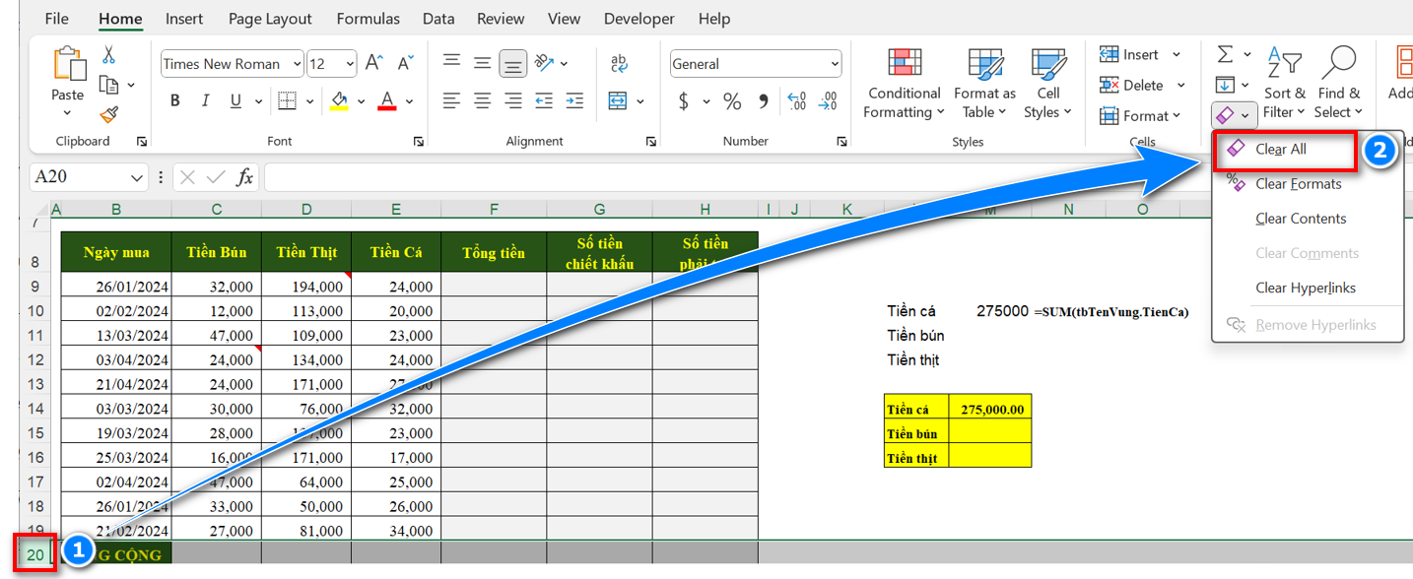
Task: Expand the General number format dropdown
Action: [x=835, y=64]
